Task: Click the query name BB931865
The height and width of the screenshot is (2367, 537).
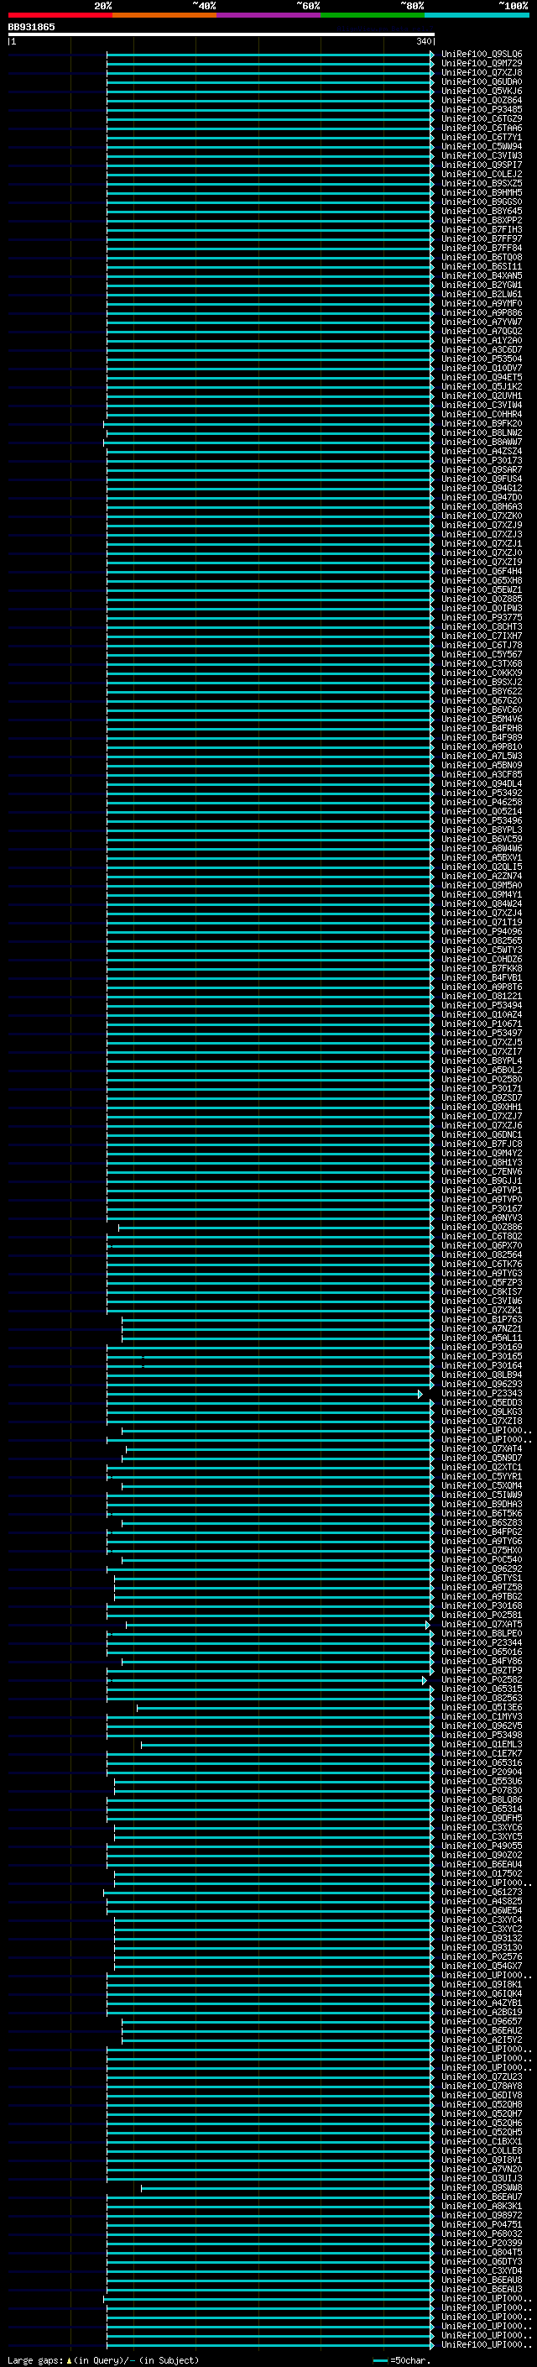Action: coord(31,27)
